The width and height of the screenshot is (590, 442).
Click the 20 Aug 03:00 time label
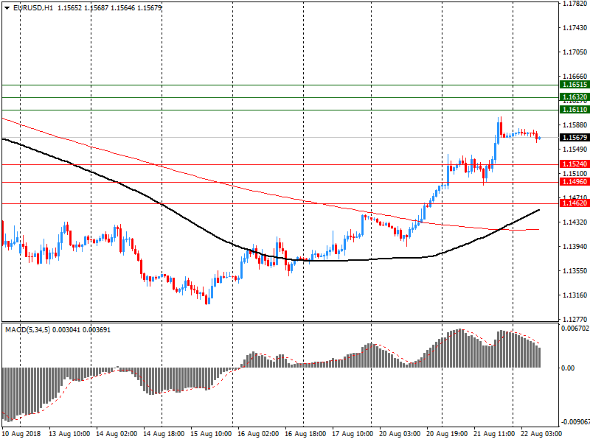400,434
